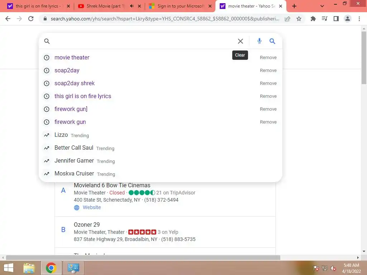Screen dimensions: 367x275
Task: Remove 'firework gun' from history
Action: tap(268, 122)
